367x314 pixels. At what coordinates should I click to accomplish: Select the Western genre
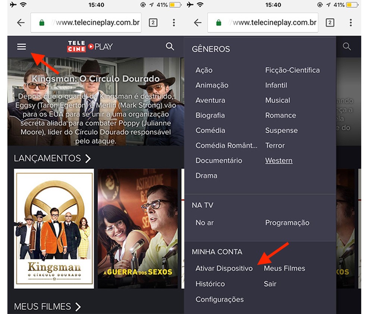pos(279,160)
